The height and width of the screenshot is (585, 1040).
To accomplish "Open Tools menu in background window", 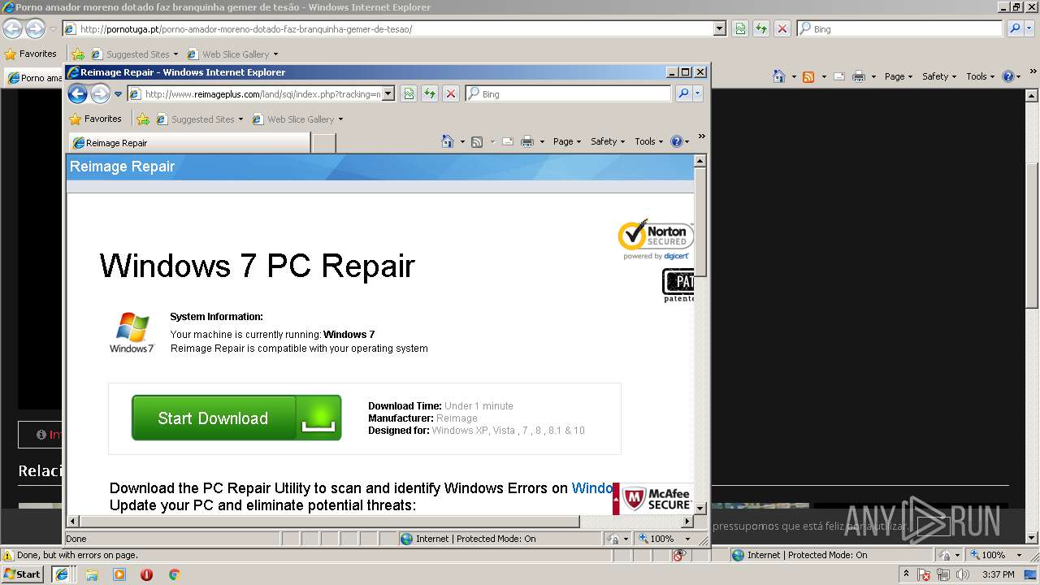I will [x=981, y=76].
